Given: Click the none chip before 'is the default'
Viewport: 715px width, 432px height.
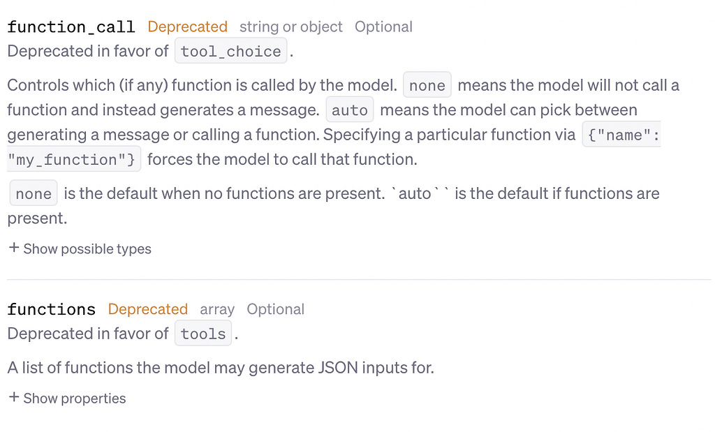Looking at the screenshot, I should pyautogui.click(x=34, y=193).
